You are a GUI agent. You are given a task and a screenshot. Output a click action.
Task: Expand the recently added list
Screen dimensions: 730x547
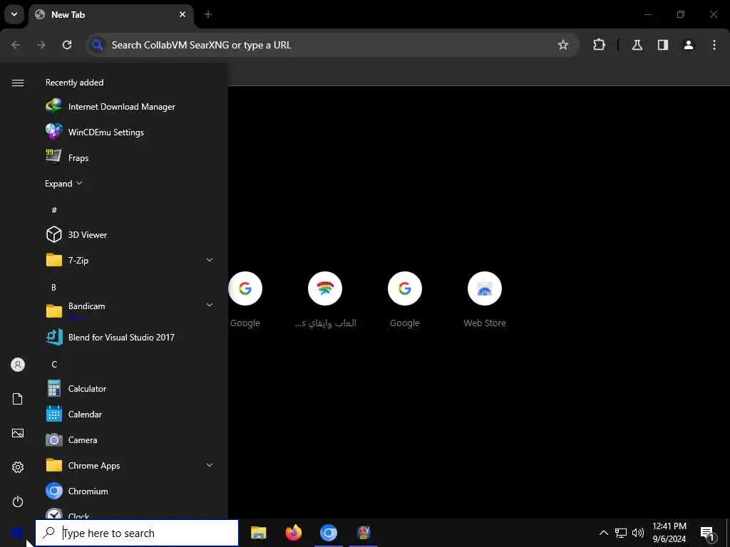pos(63,183)
